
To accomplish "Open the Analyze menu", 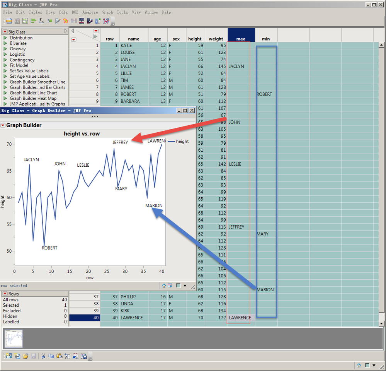I will (x=90, y=12).
